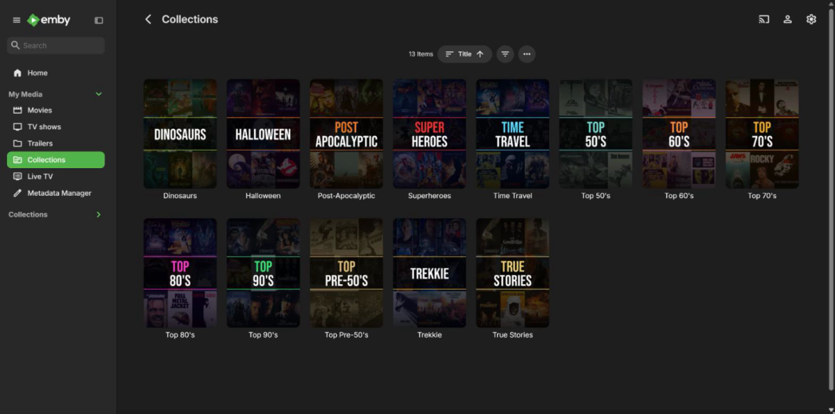Click the Top 60's title text
This screenshot has height=414, width=835.
tap(679, 196)
